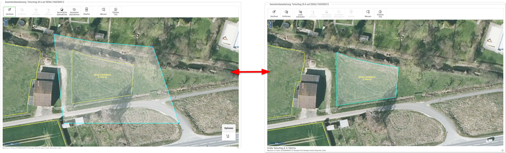Zoom in on the right map
This screenshot has width=506, height=153.
[270, 23]
